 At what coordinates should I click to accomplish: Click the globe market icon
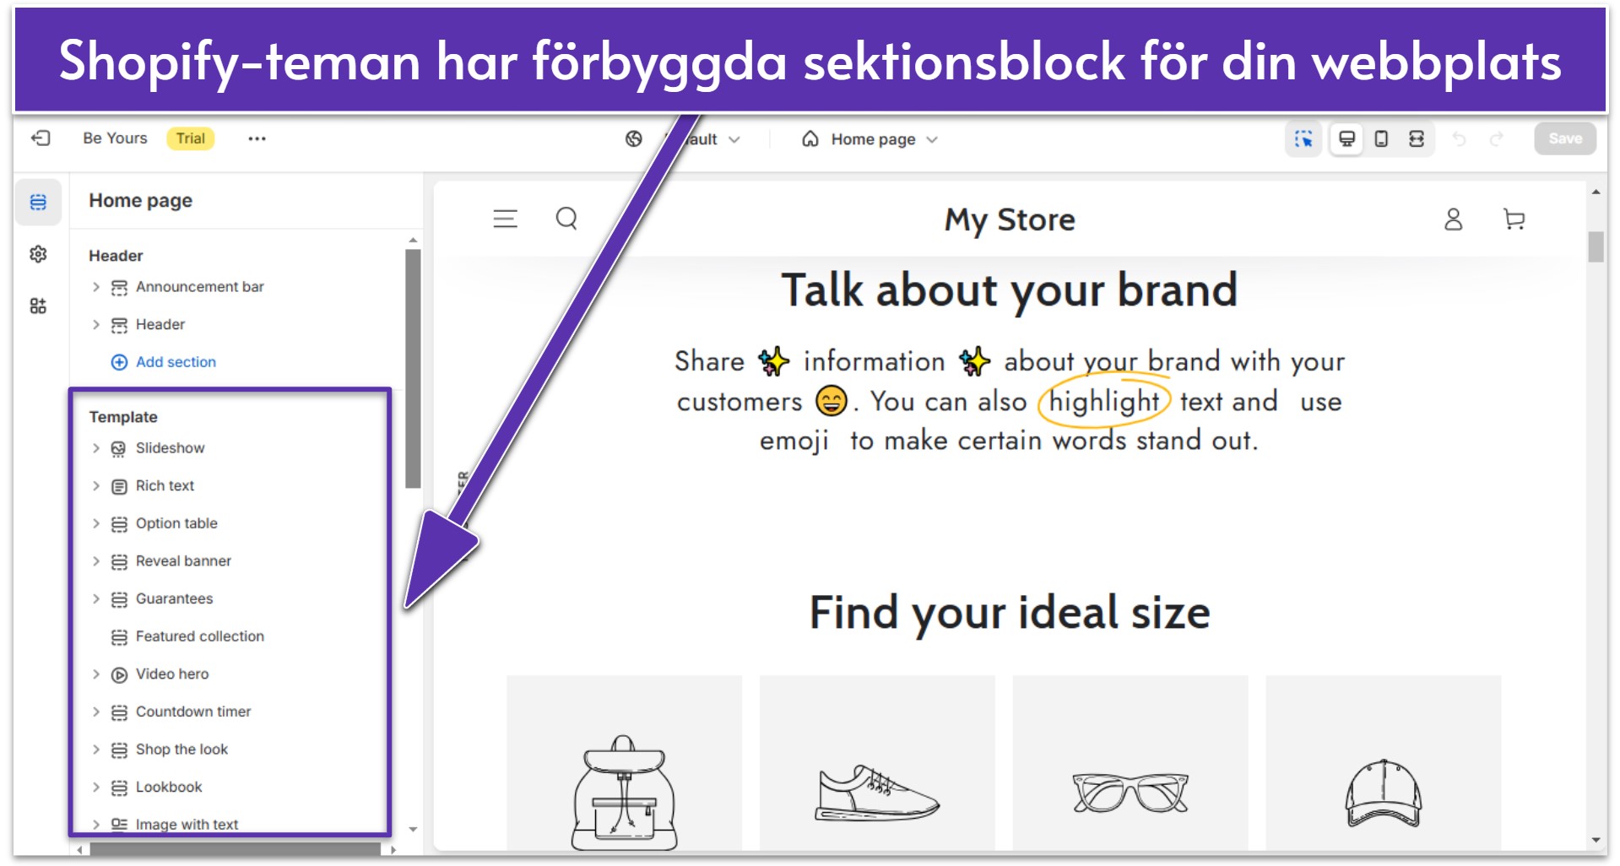634,139
